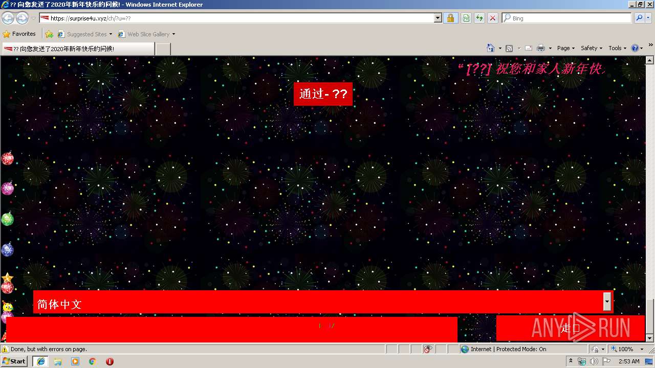Open Internet Explorer taskbar icon
The height and width of the screenshot is (368, 655).
pyautogui.click(x=40, y=361)
